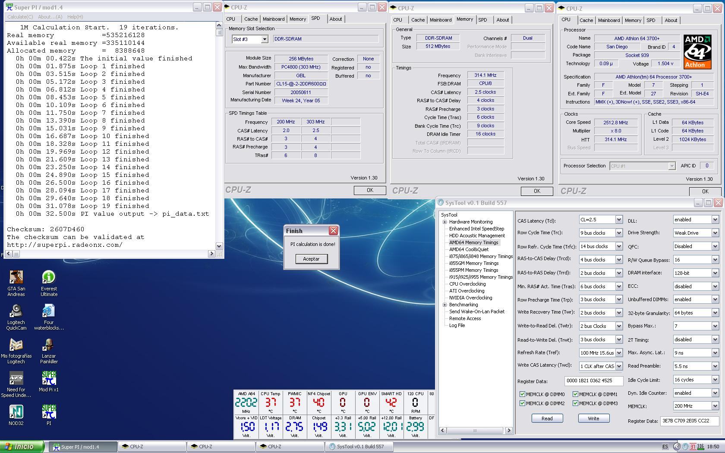725x453 pixels.
Task: Open the CAS Latency (Tcl) dropdown
Action: pyautogui.click(x=618, y=220)
